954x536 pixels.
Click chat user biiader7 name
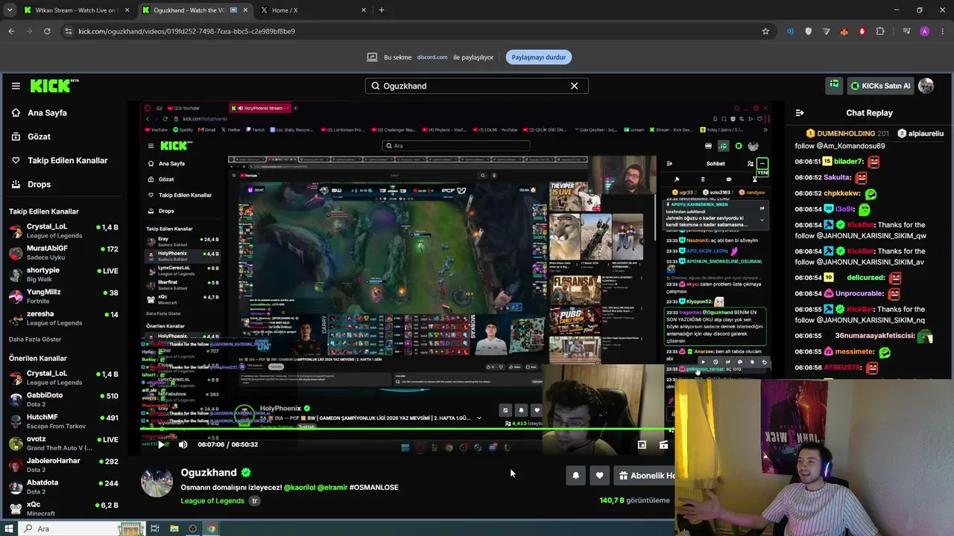849,162
